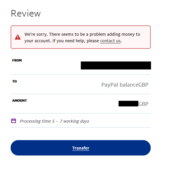Click the FROM label
Image resolution: width=174 pixels, height=175 pixels.
point(17,60)
